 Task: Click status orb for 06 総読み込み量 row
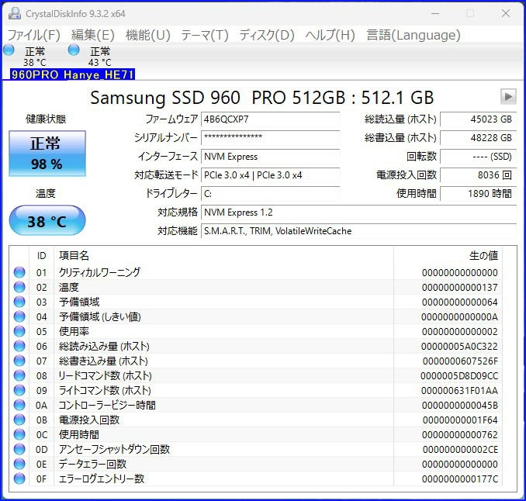pyautogui.click(x=19, y=346)
